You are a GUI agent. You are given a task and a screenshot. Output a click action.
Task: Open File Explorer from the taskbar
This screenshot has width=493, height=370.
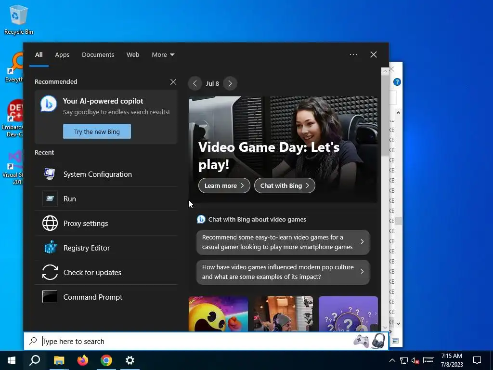[x=59, y=360]
